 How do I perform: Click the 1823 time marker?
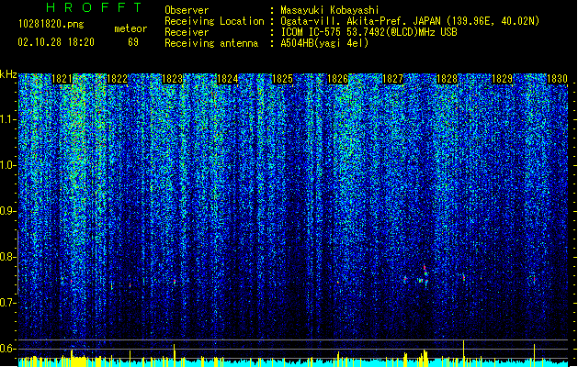[x=172, y=79]
